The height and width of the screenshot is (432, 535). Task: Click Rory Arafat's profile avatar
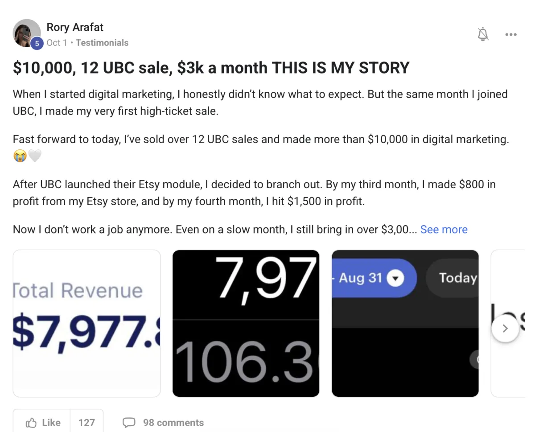point(27,33)
